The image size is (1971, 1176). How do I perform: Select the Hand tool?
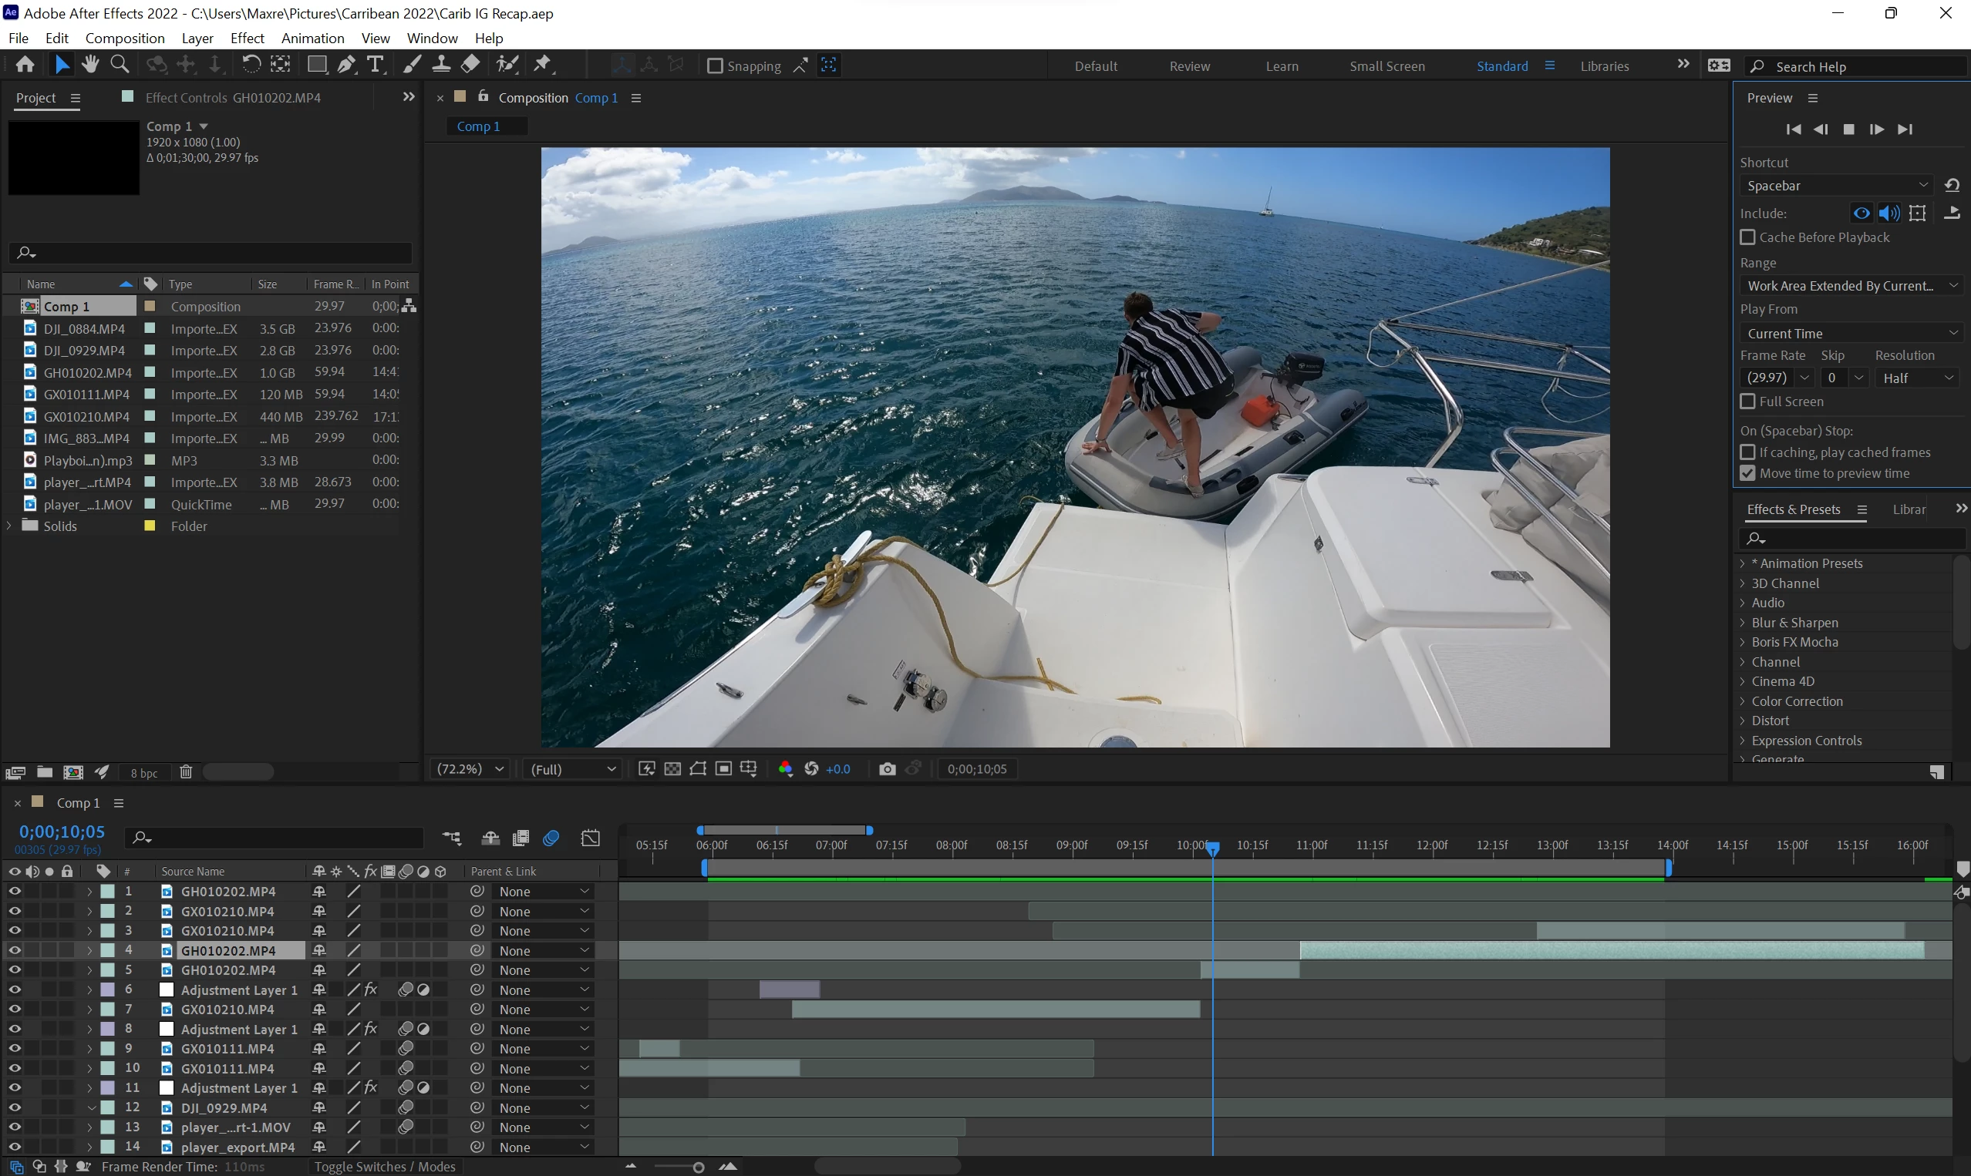[89, 64]
